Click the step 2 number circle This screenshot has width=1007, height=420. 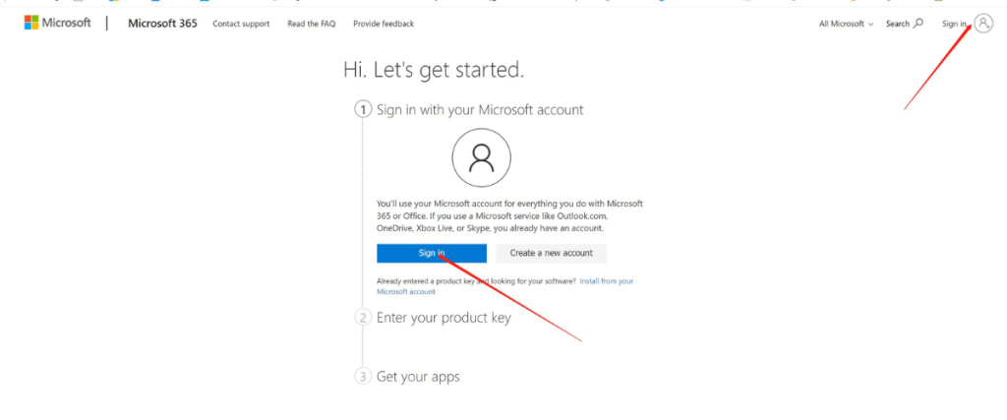[363, 318]
